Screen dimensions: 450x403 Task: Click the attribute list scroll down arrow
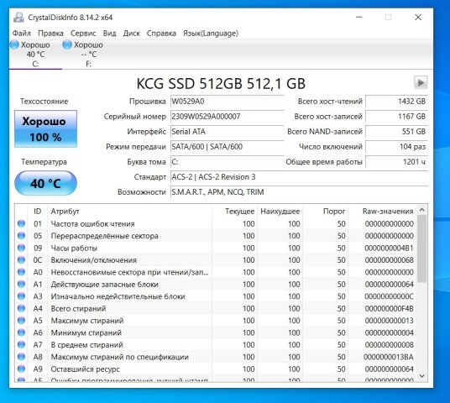[421, 376]
